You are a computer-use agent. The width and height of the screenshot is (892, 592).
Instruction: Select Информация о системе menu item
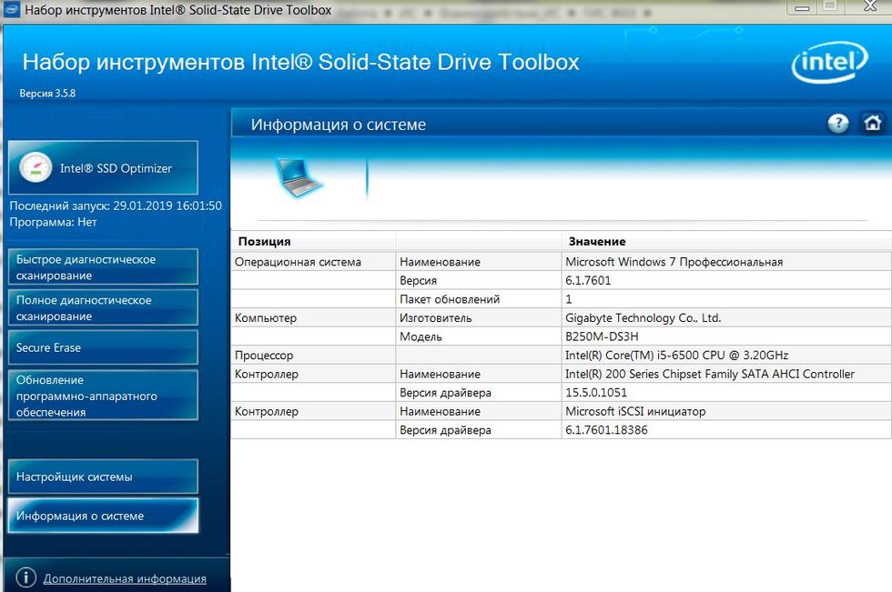[102, 516]
